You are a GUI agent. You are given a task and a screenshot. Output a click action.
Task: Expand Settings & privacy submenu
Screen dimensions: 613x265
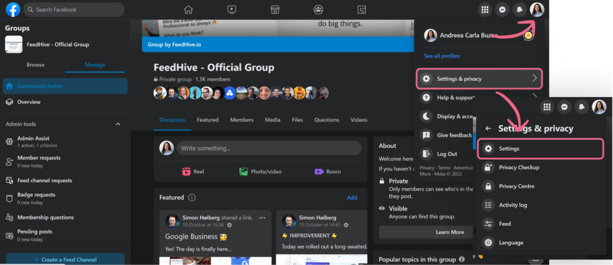(534, 79)
